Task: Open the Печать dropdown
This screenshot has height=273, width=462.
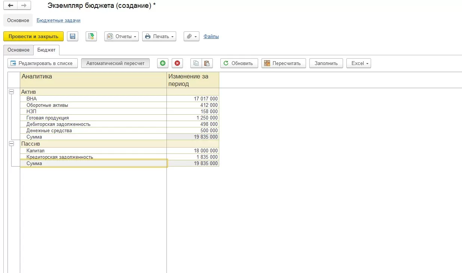Action: coord(159,36)
